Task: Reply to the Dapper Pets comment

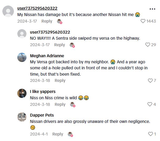Action: point(58,134)
